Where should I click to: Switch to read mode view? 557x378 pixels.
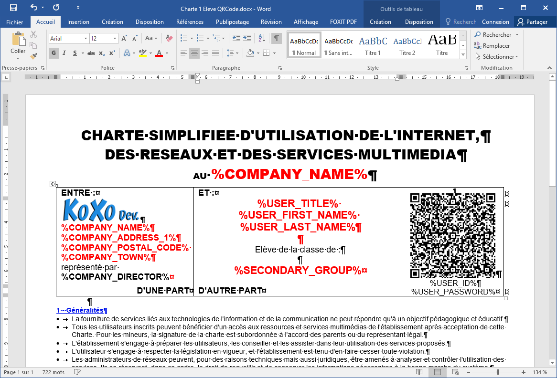pyautogui.click(x=419, y=372)
